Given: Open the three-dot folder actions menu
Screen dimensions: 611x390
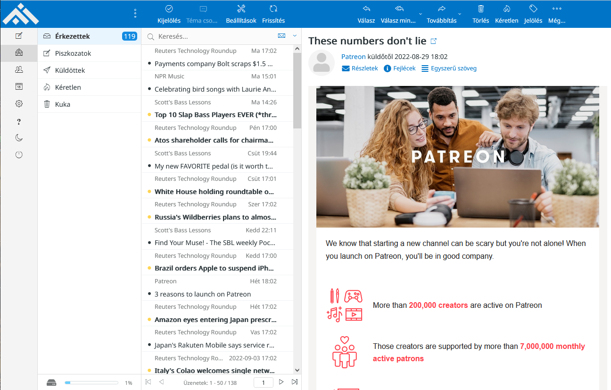Looking at the screenshot, I should pyautogui.click(x=135, y=14).
